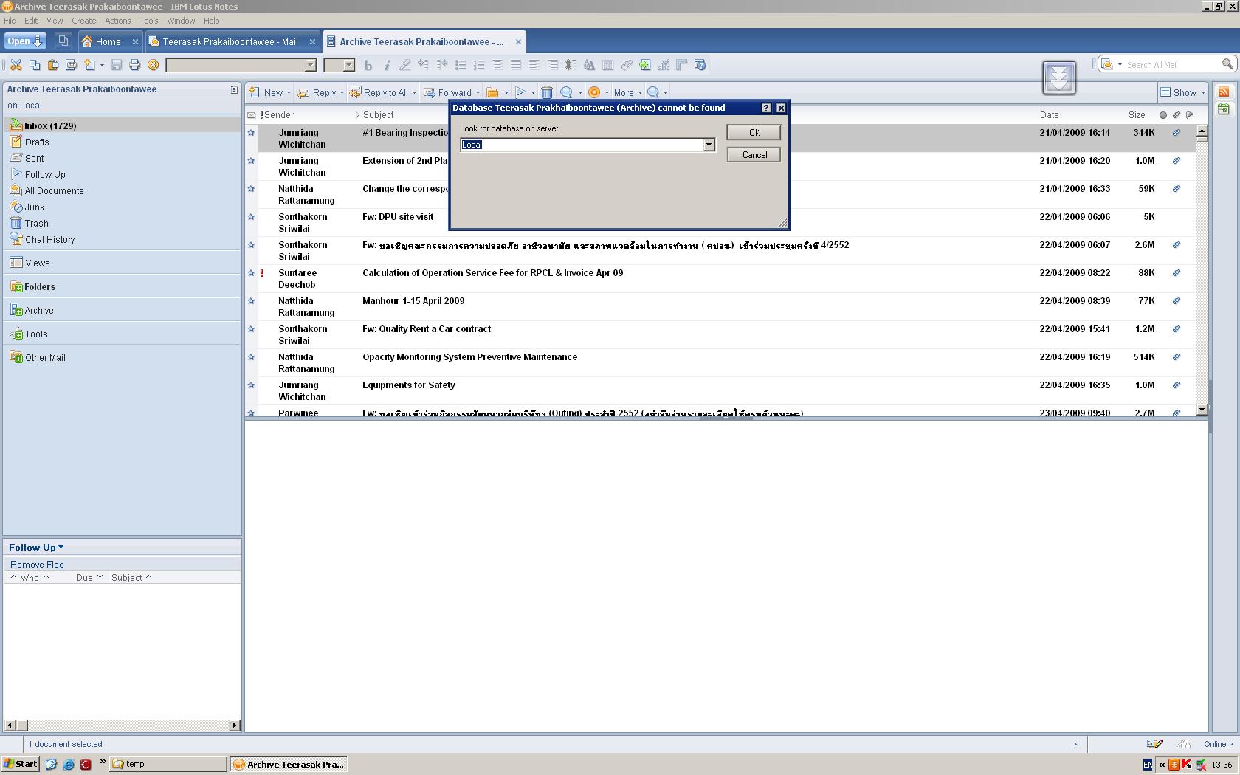
Task: Click the Save disk icon in toolbar
Action: point(116,65)
